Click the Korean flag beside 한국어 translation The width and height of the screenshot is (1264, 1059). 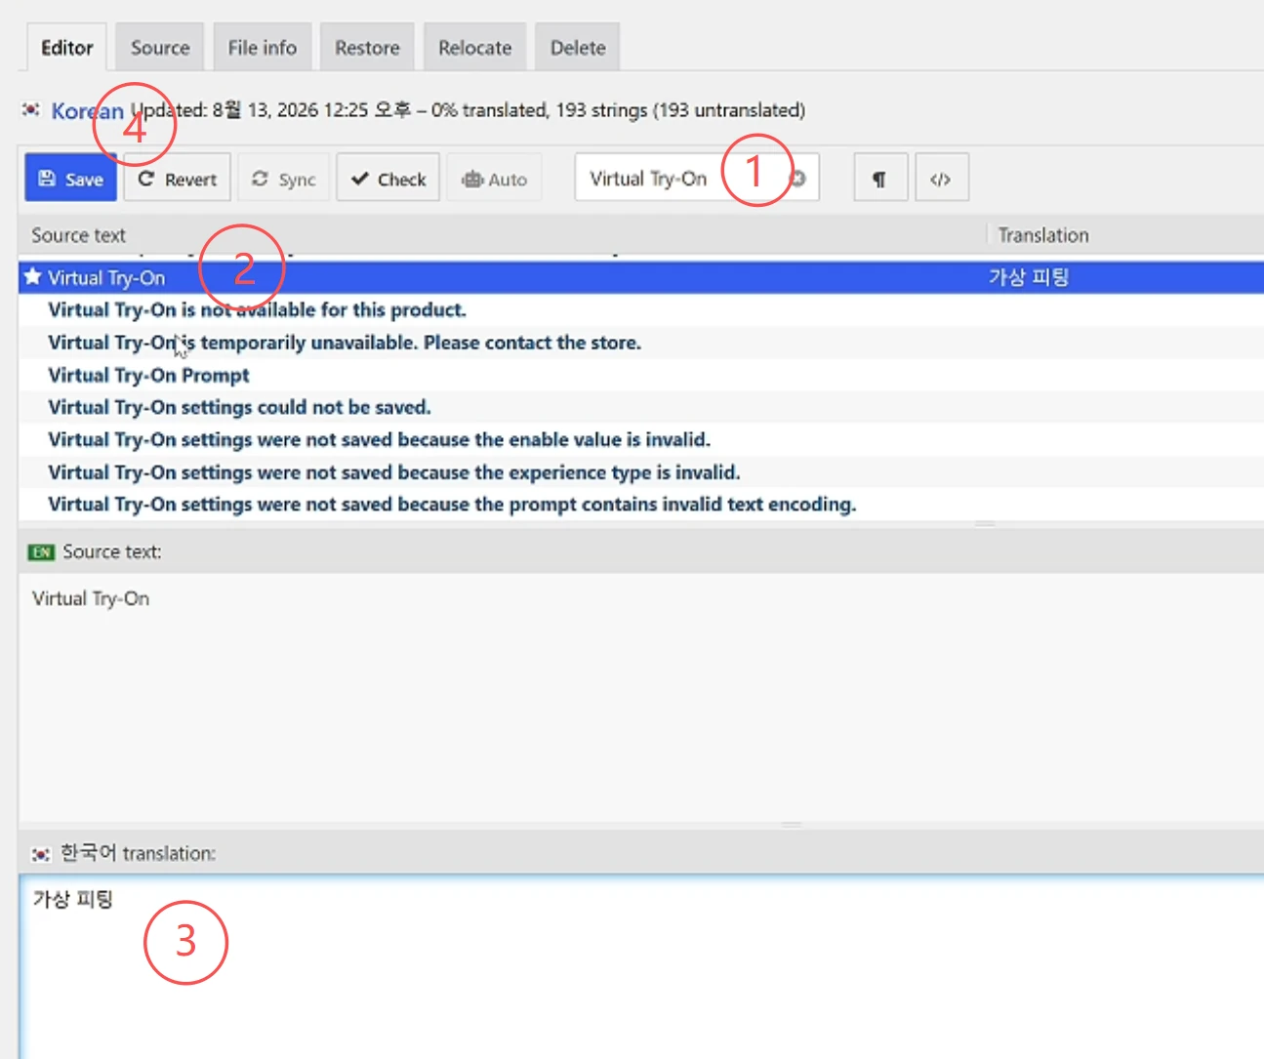(40, 854)
